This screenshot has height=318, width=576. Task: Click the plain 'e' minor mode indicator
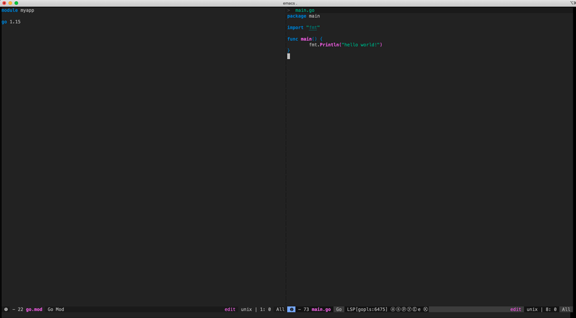419,310
